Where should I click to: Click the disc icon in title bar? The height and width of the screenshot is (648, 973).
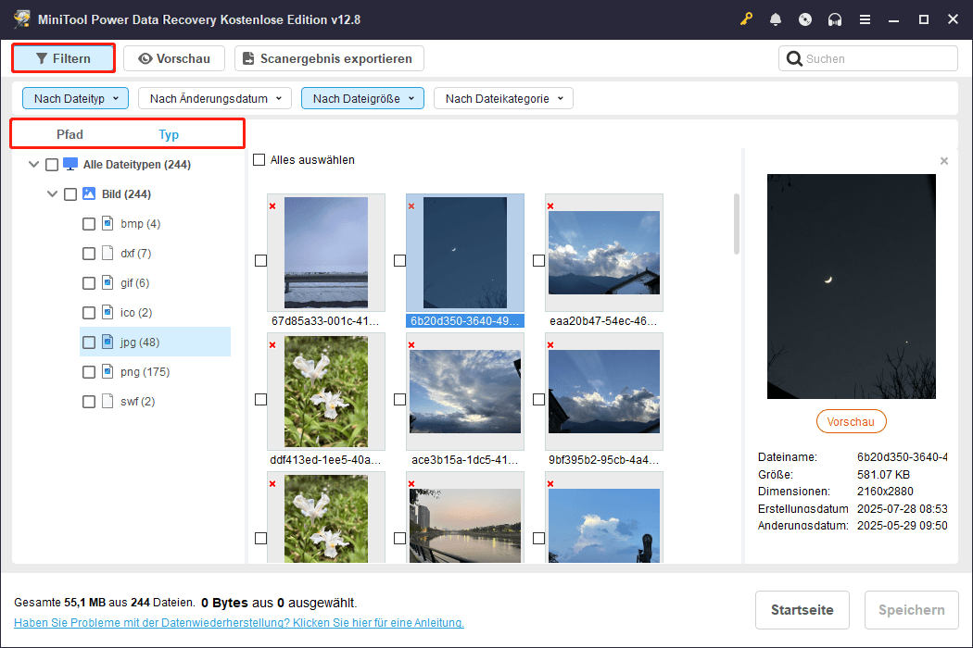pyautogui.click(x=805, y=19)
